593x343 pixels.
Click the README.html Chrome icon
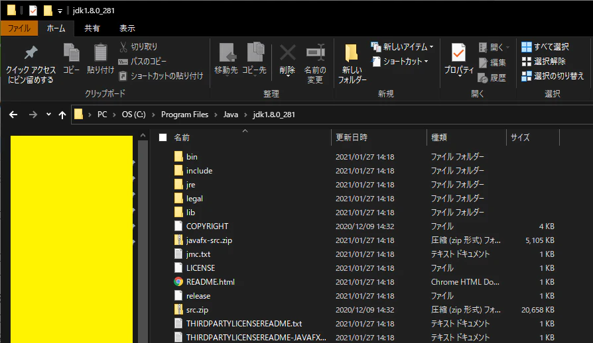[178, 282]
